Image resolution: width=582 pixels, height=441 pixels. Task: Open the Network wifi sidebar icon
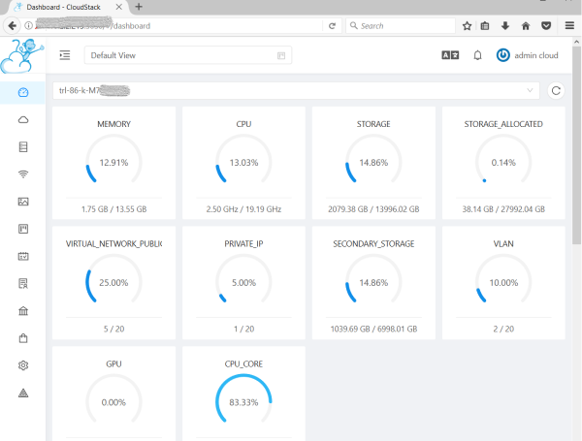tap(23, 173)
